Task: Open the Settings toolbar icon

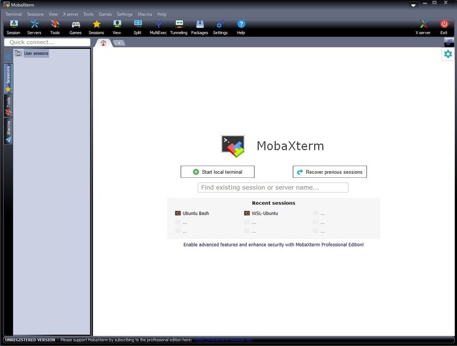Action: tap(221, 27)
